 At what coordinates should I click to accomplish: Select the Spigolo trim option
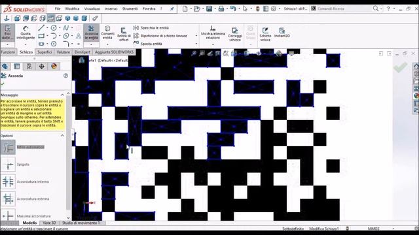8,164
